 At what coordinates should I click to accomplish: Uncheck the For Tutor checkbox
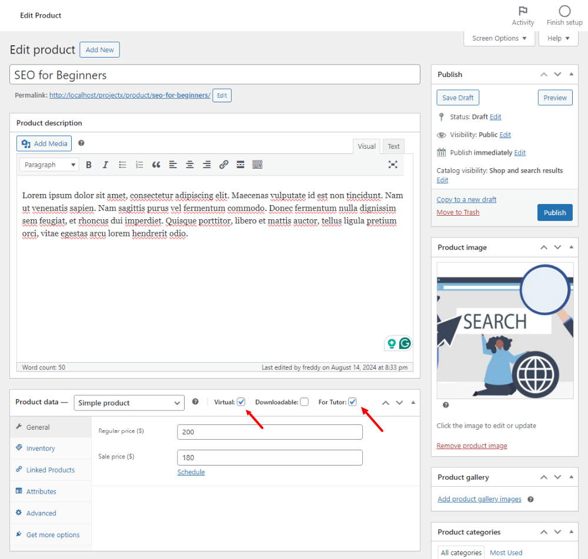352,402
